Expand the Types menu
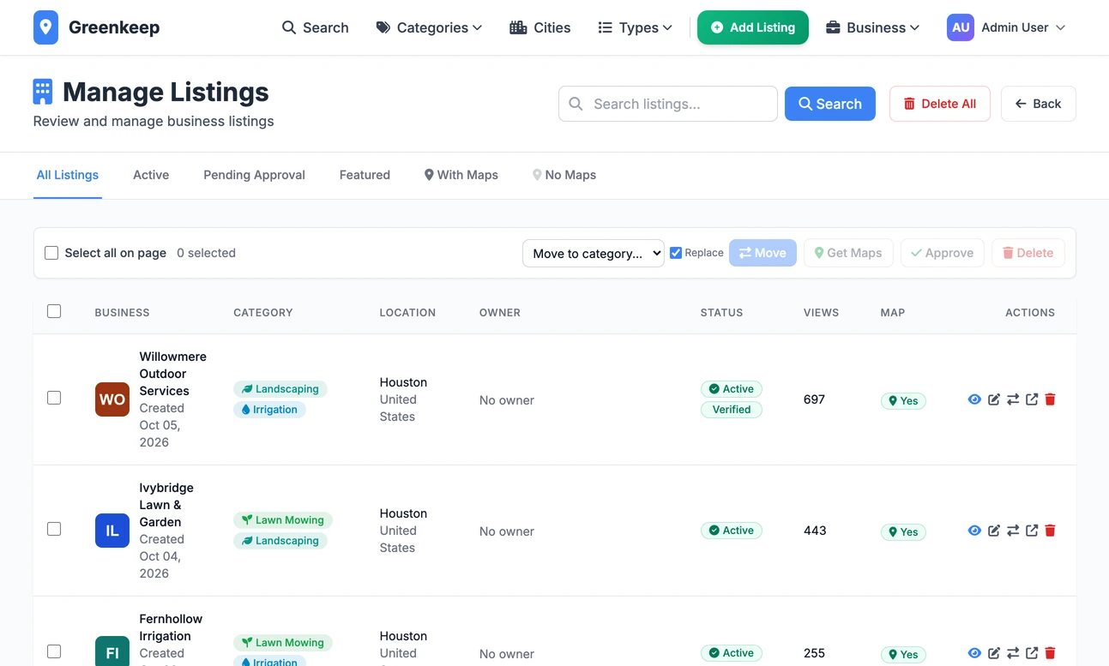The height and width of the screenshot is (666, 1109). tap(635, 27)
